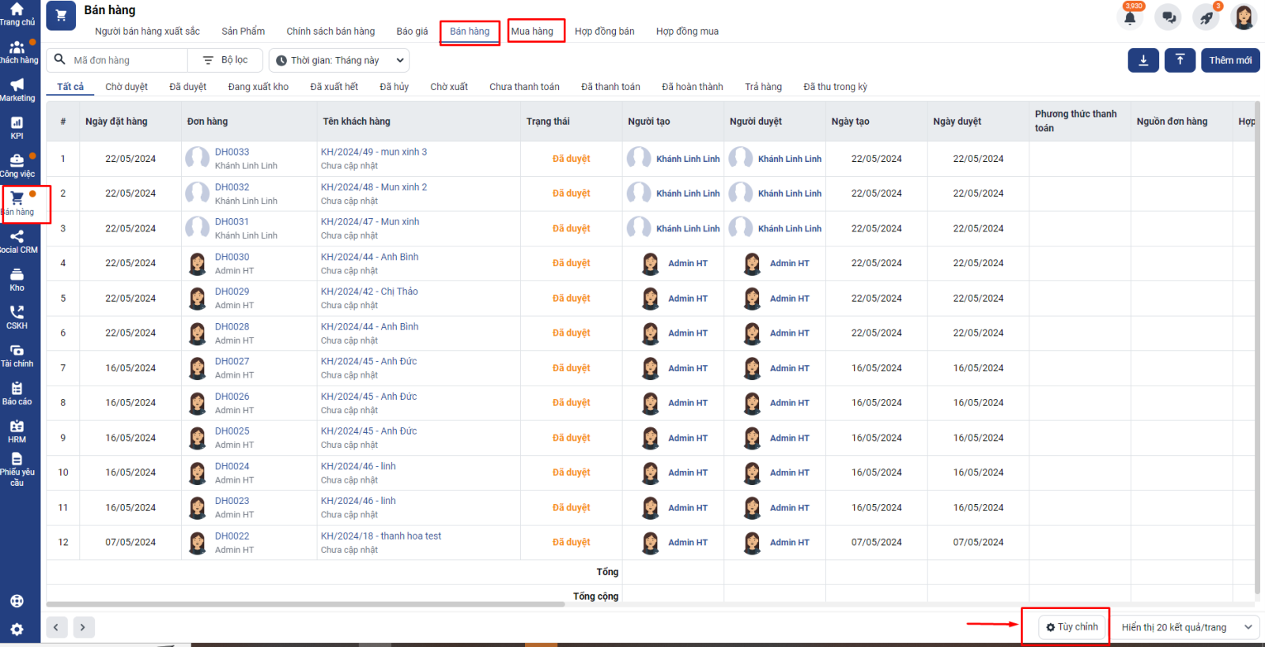
Task: Open the results per page dropdown
Action: coord(1185,627)
